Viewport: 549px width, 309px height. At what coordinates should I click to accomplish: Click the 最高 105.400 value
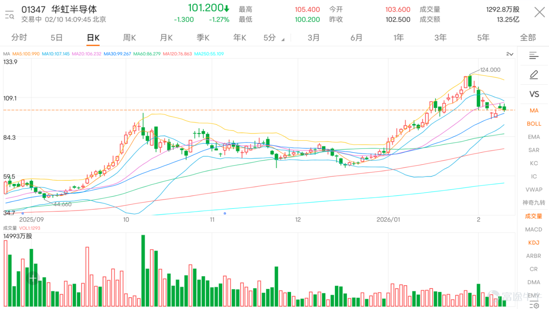307,10
